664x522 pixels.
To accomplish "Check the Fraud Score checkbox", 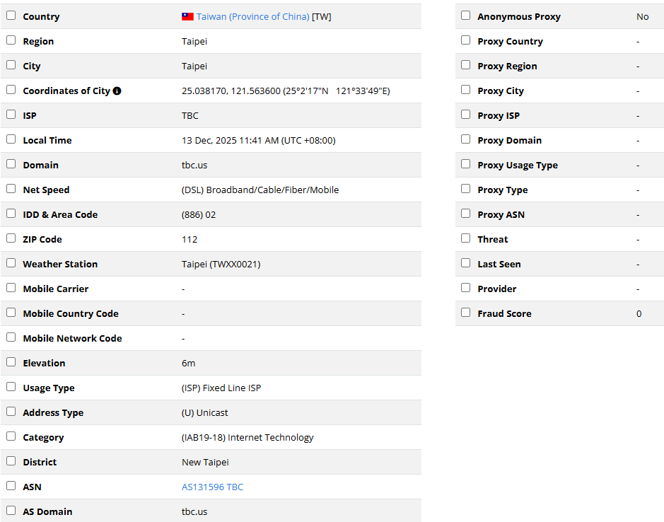I will [x=465, y=313].
